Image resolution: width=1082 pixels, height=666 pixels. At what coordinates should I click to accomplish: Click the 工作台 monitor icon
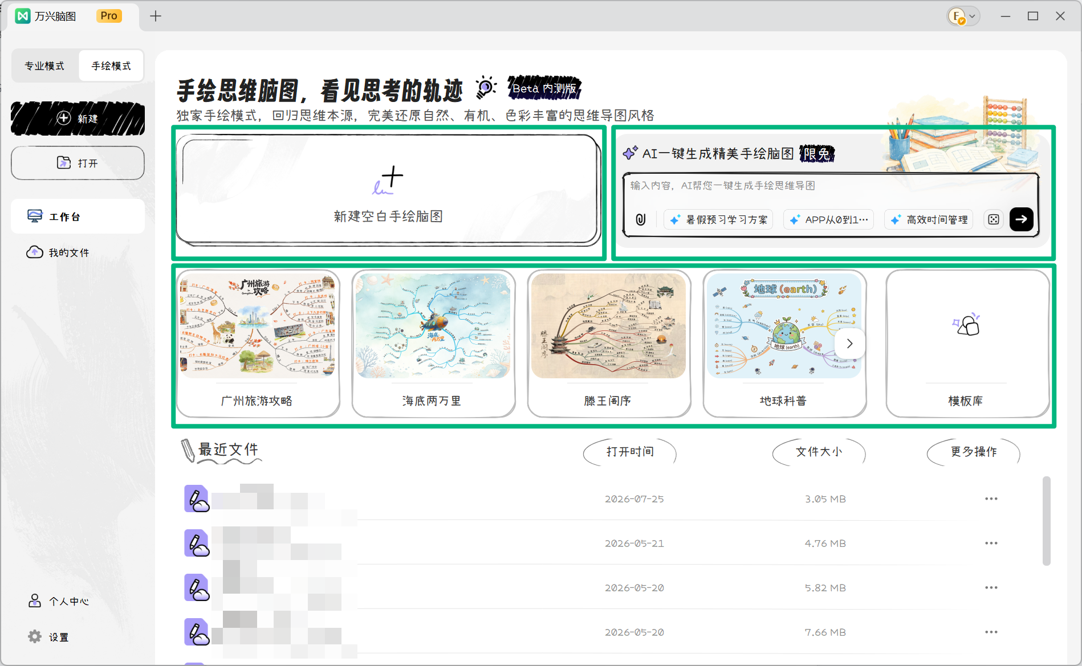(x=35, y=216)
